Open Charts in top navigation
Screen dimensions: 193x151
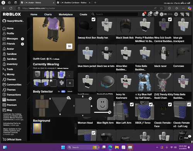click(48, 14)
